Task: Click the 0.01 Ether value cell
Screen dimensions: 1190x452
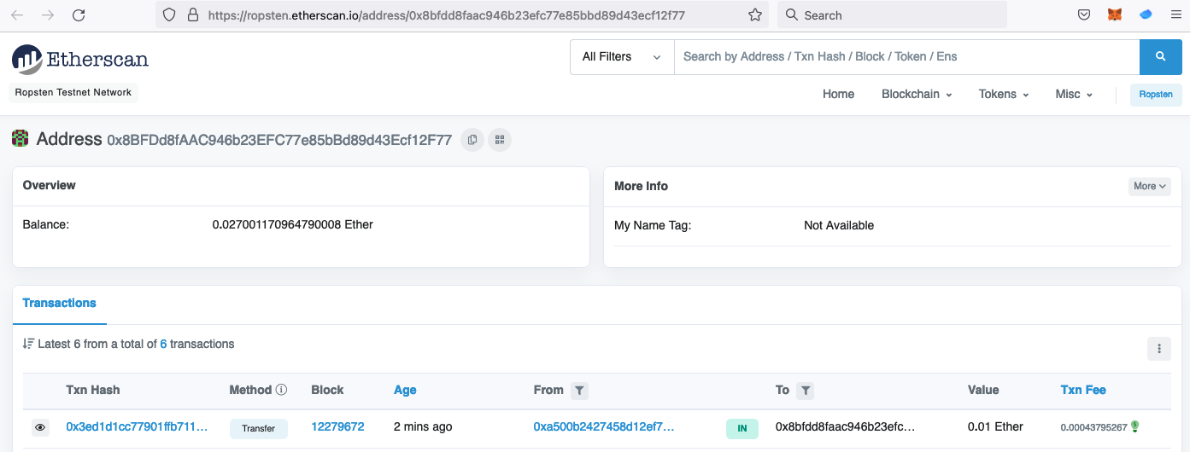Action: pos(995,426)
